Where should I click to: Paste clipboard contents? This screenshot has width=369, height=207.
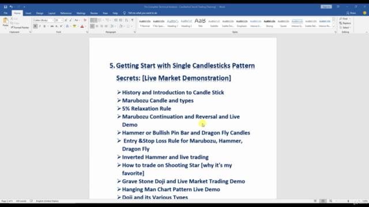5,22
